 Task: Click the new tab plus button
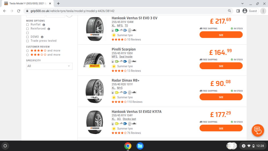point(58,3)
